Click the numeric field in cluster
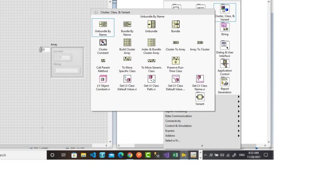This screenshot has width=318, height=179. tap(65, 58)
